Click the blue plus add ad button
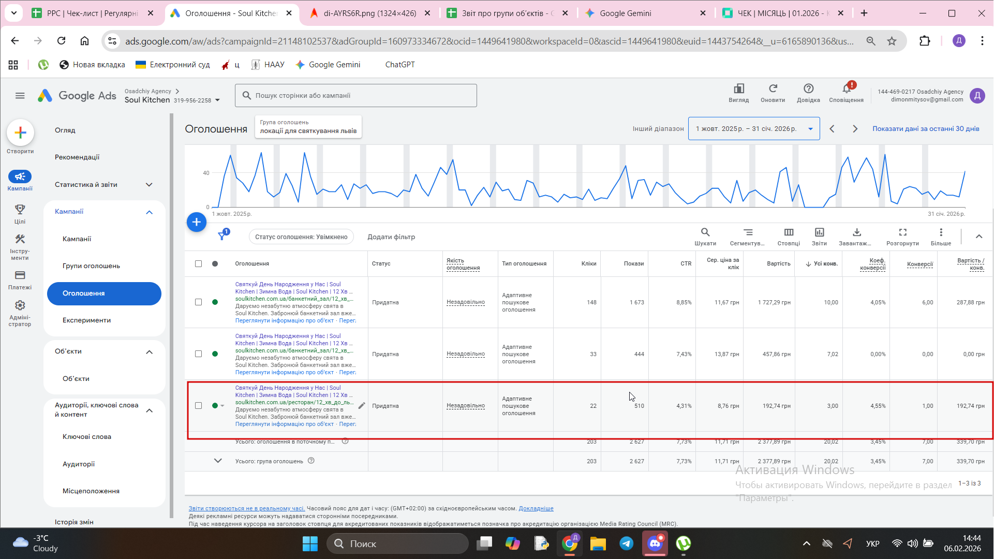This screenshot has width=994, height=559. point(196,223)
